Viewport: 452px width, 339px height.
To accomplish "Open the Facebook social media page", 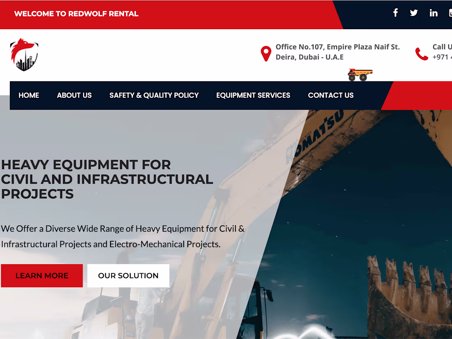I will pyautogui.click(x=395, y=13).
